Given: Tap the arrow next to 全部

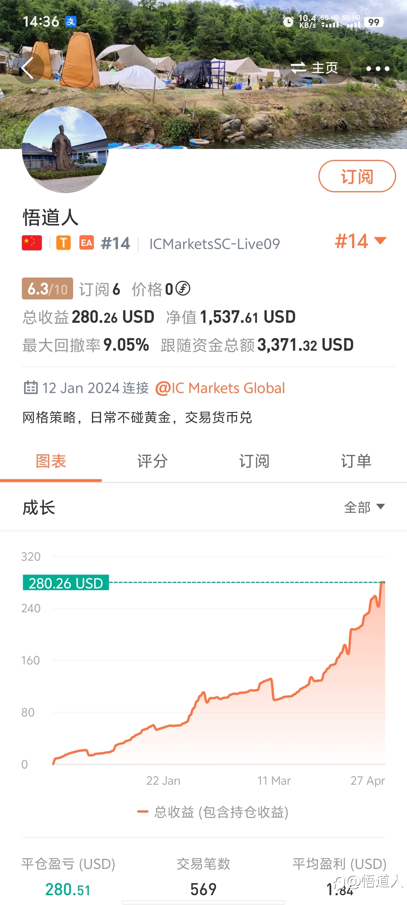Looking at the screenshot, I should [381, 506].
